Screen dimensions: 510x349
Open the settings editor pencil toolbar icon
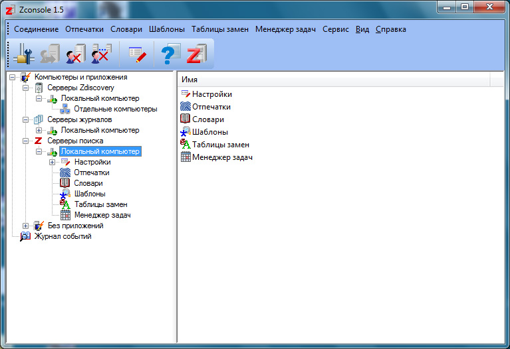137,54
